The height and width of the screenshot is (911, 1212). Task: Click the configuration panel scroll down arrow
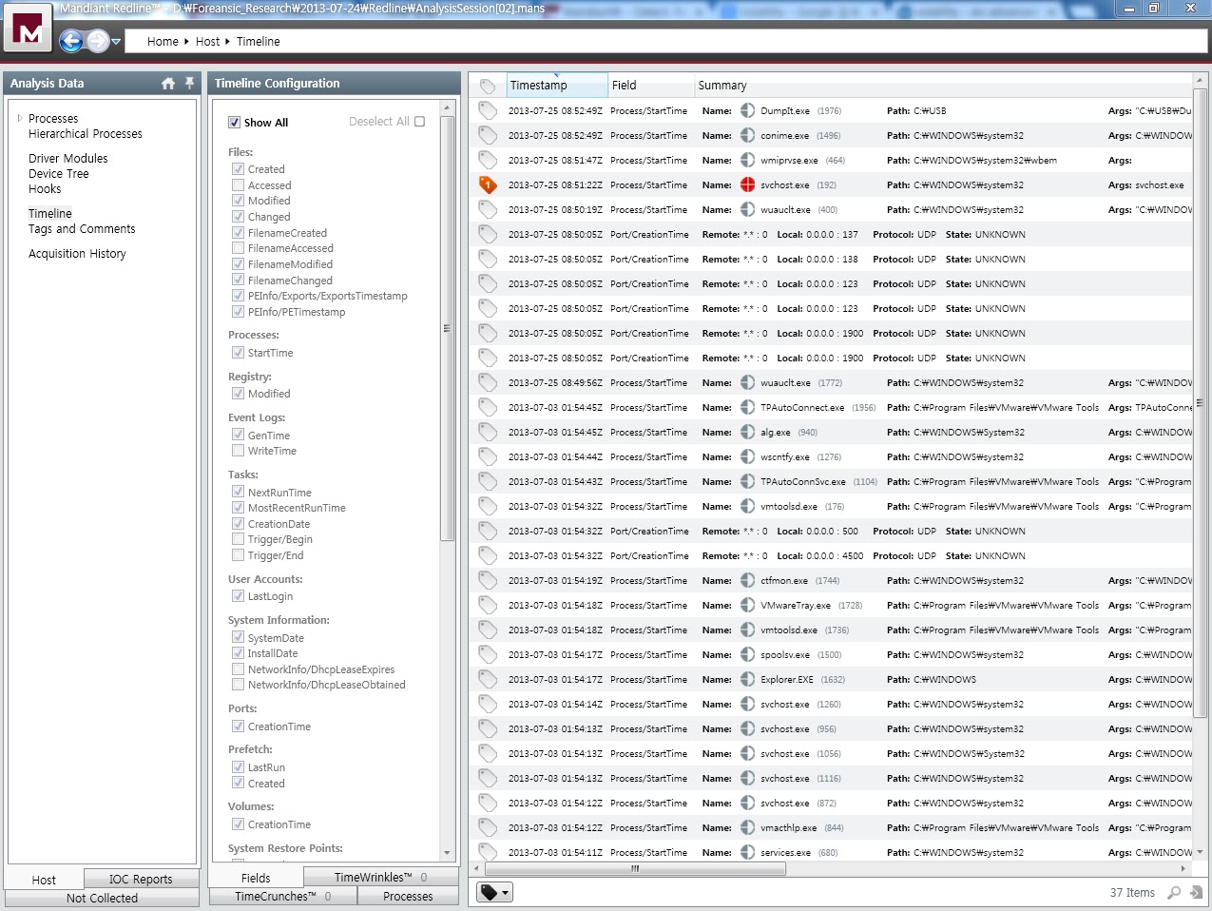[x=448, y=854]
